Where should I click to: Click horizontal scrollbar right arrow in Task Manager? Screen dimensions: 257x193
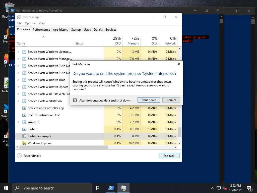click(x=175, y=147)
